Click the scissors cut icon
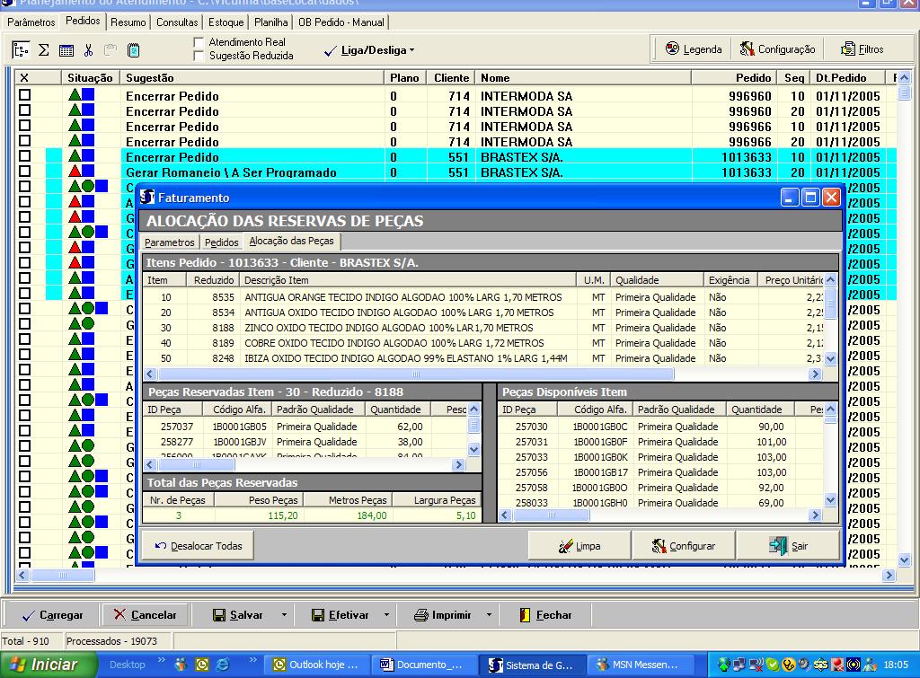The image size is (920, 678). click(x=88, y=50)
